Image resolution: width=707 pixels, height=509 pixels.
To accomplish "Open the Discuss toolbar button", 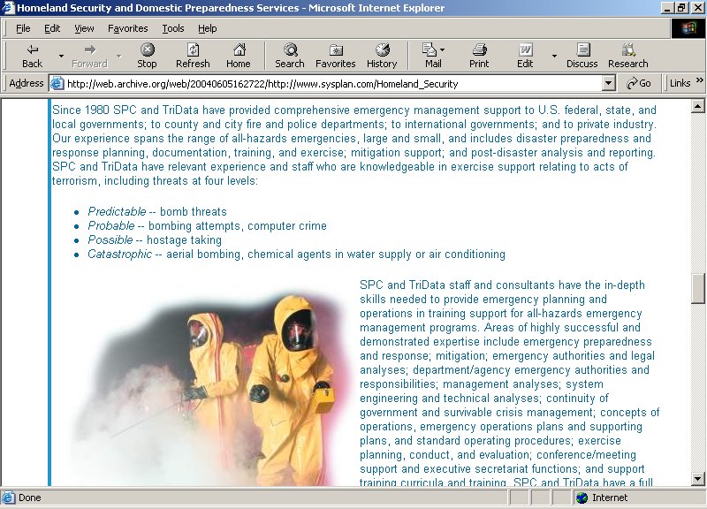I will tap(582, 49).
